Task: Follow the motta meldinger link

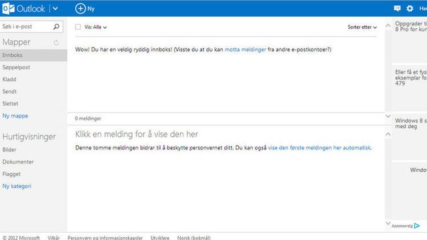Action: pos(245,49)
